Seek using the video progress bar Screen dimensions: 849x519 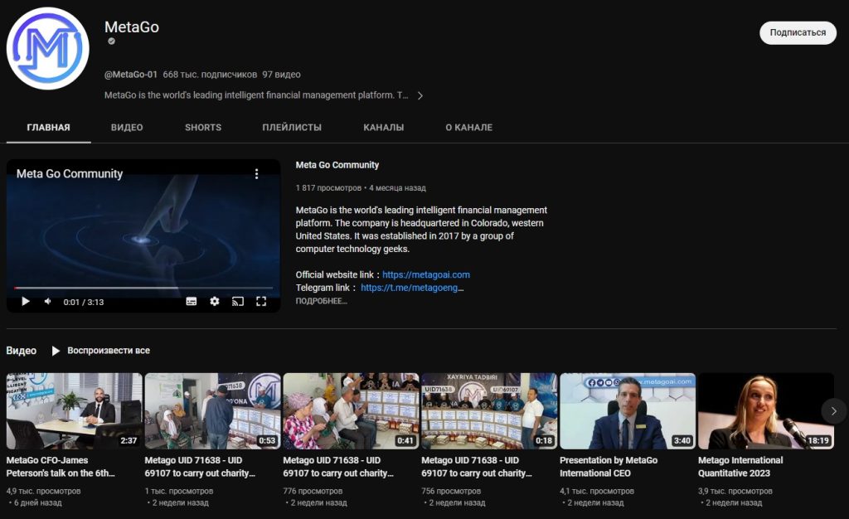[143, 288]
